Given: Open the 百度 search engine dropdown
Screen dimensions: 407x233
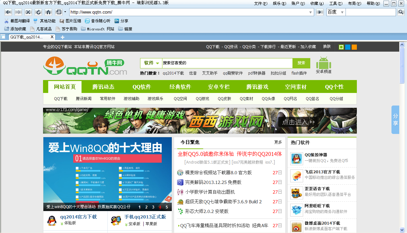Looking at the screenshot, I should [342, 12].
